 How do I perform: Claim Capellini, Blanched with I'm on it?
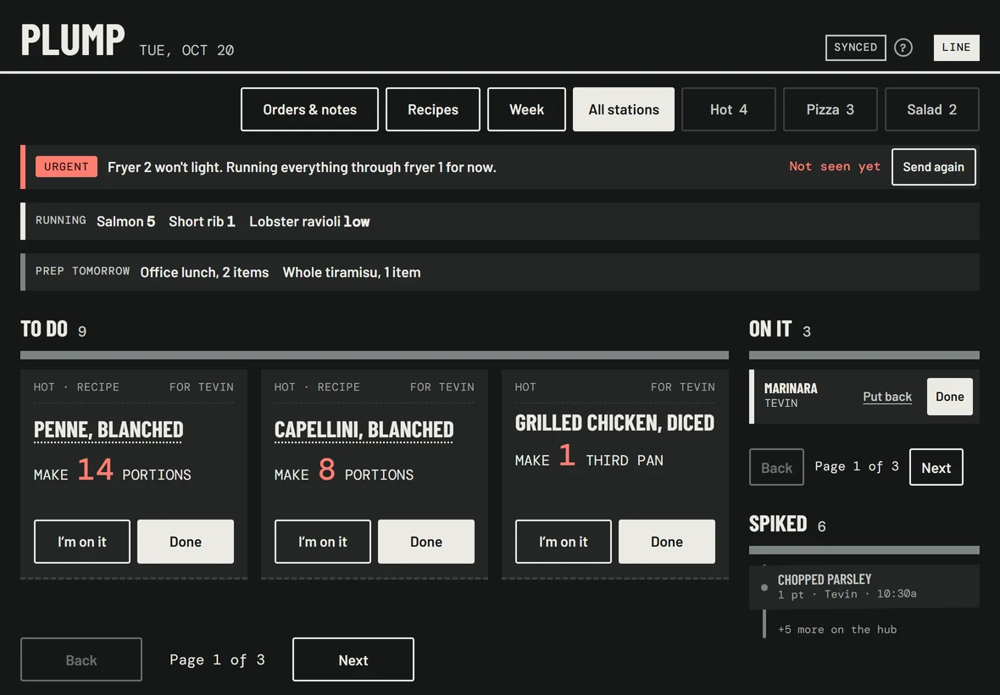click(322, 542)
